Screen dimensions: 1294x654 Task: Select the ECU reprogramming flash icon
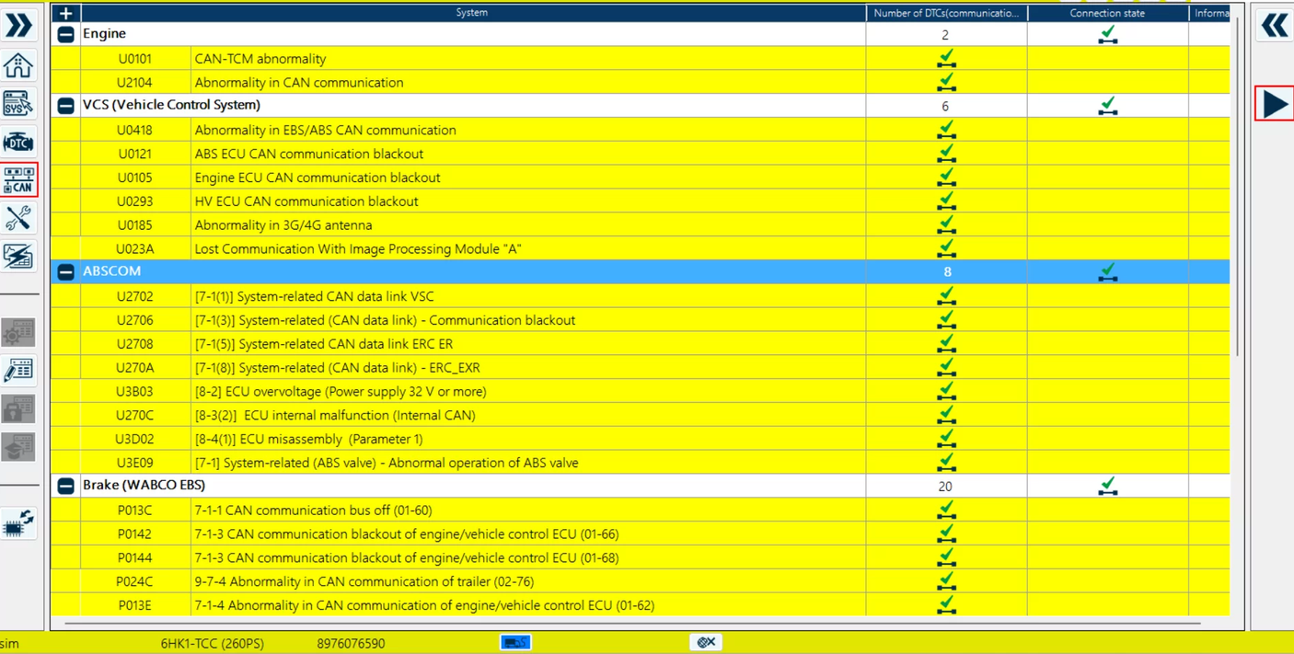(x=18, y=257)
